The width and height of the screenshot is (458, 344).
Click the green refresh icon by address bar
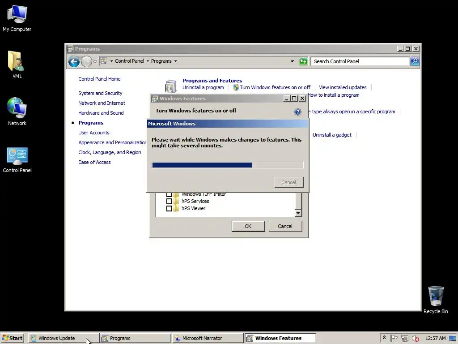(x=303, y=61)
